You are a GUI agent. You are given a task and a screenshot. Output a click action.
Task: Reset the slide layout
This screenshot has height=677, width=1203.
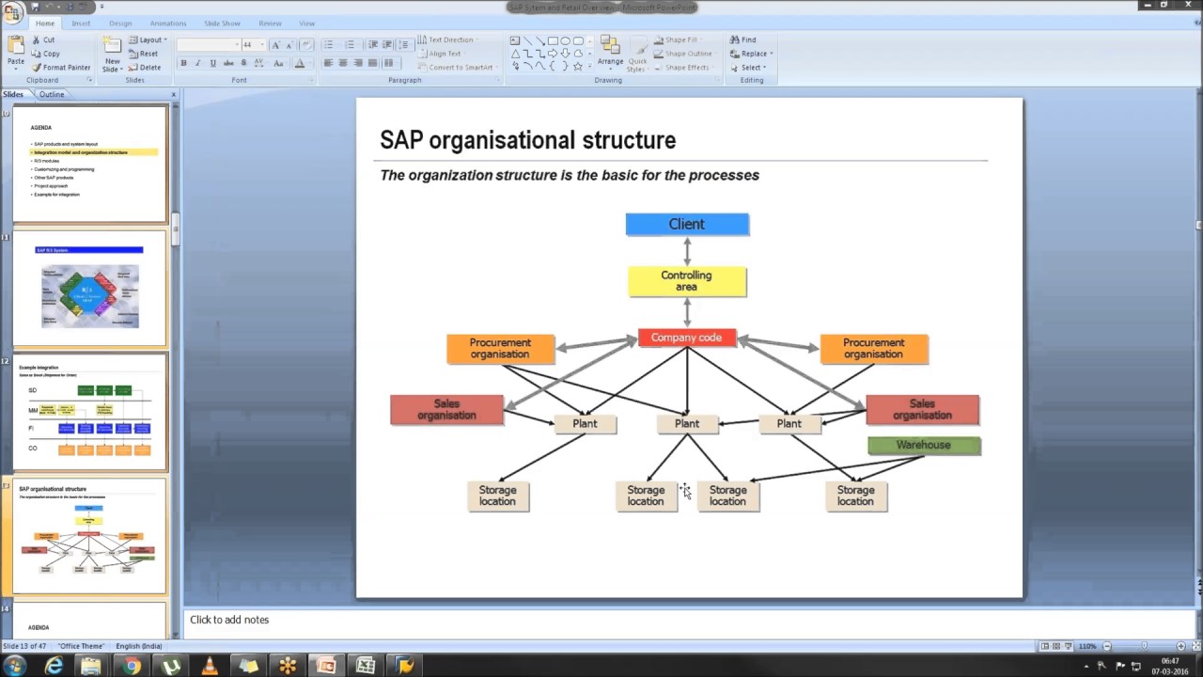coord(143,54)
